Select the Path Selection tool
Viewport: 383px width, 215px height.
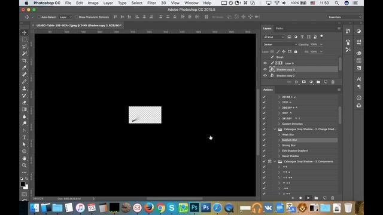(x=24, y=145)
